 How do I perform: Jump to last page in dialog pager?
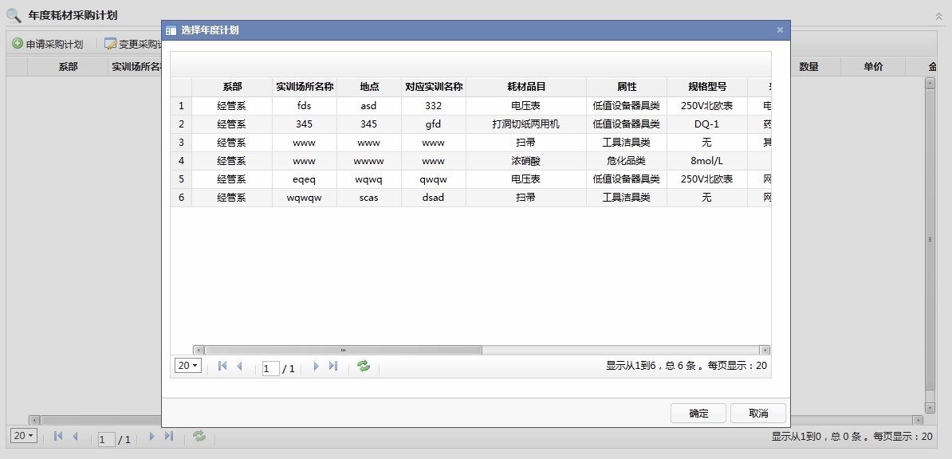333,367
